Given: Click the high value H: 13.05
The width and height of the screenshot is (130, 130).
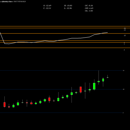Looking at the screenshot, I should click(68, 6).
